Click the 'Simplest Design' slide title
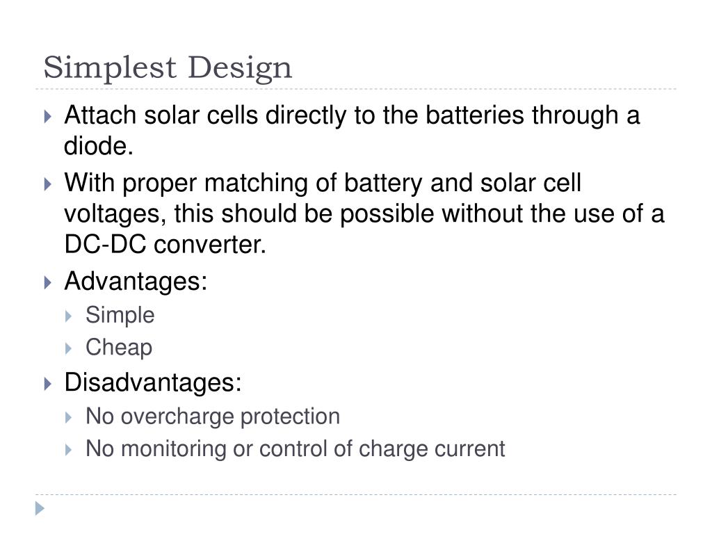Screen dimensions: 712x534 click(168, 68)
